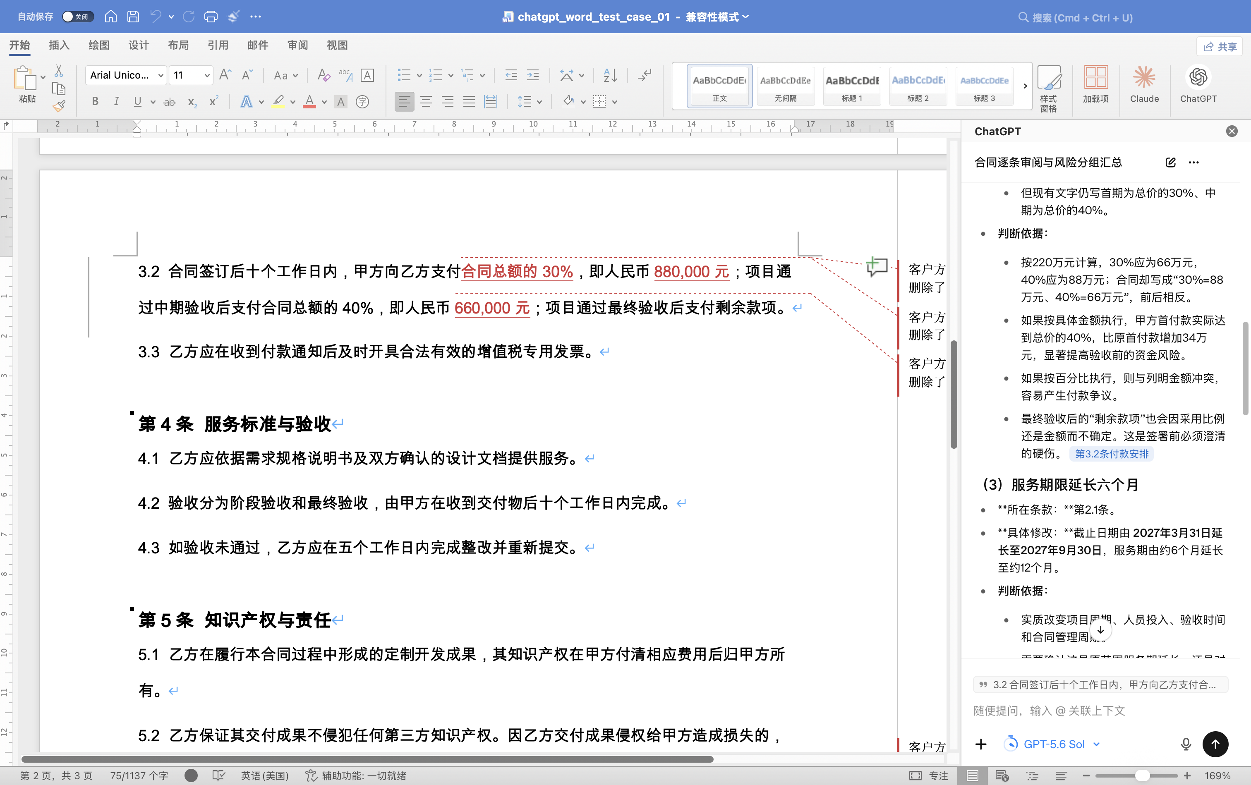Toggle the AutoSave switch
Image resolution: width=1251 pixels, height=785 pixels.
77,17
